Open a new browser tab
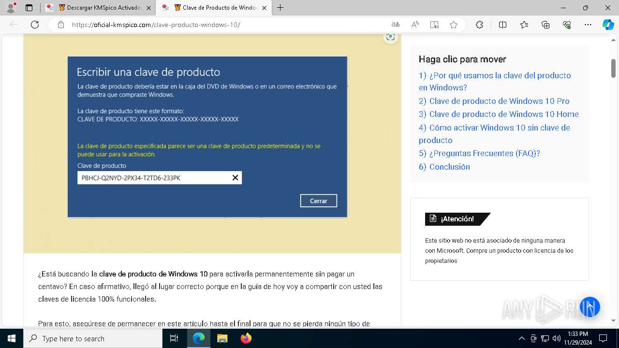 280,8
